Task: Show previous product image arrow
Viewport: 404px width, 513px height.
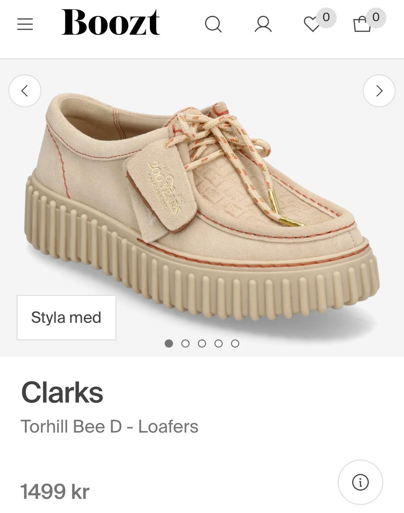Action: pyautogui.click(x=25, y=90)
